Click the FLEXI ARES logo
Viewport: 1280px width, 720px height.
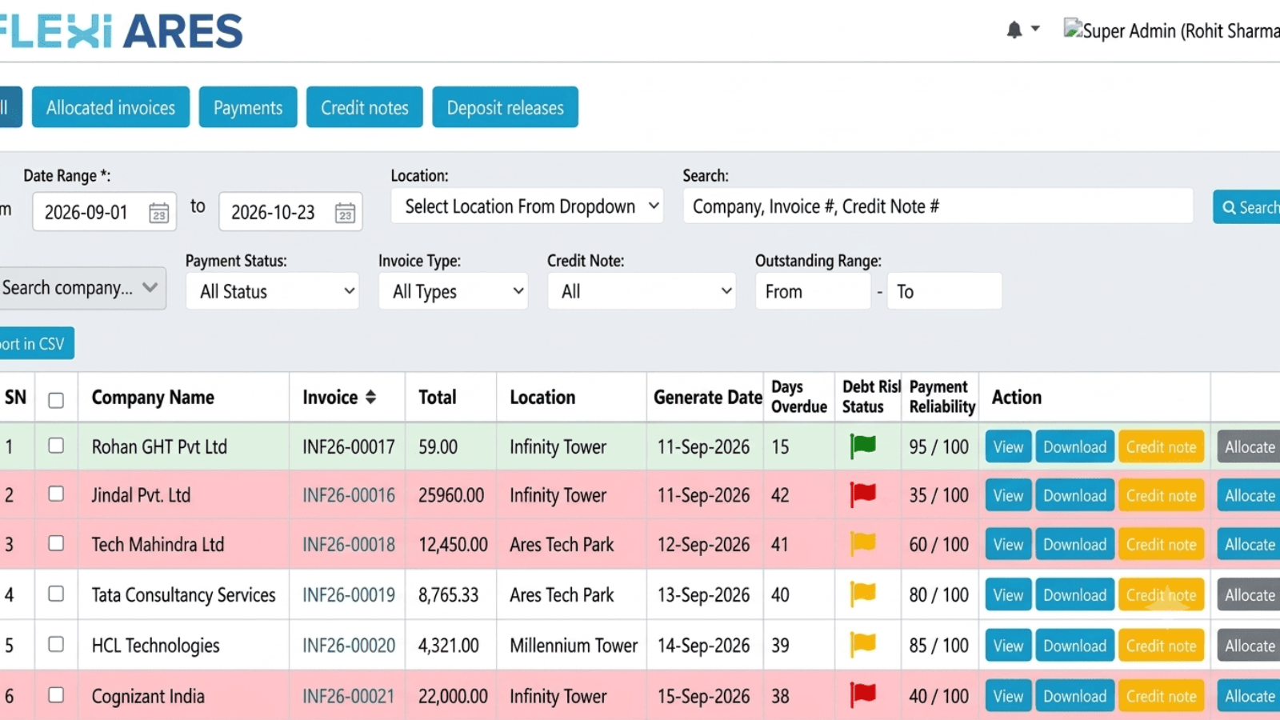click(122, 31)
